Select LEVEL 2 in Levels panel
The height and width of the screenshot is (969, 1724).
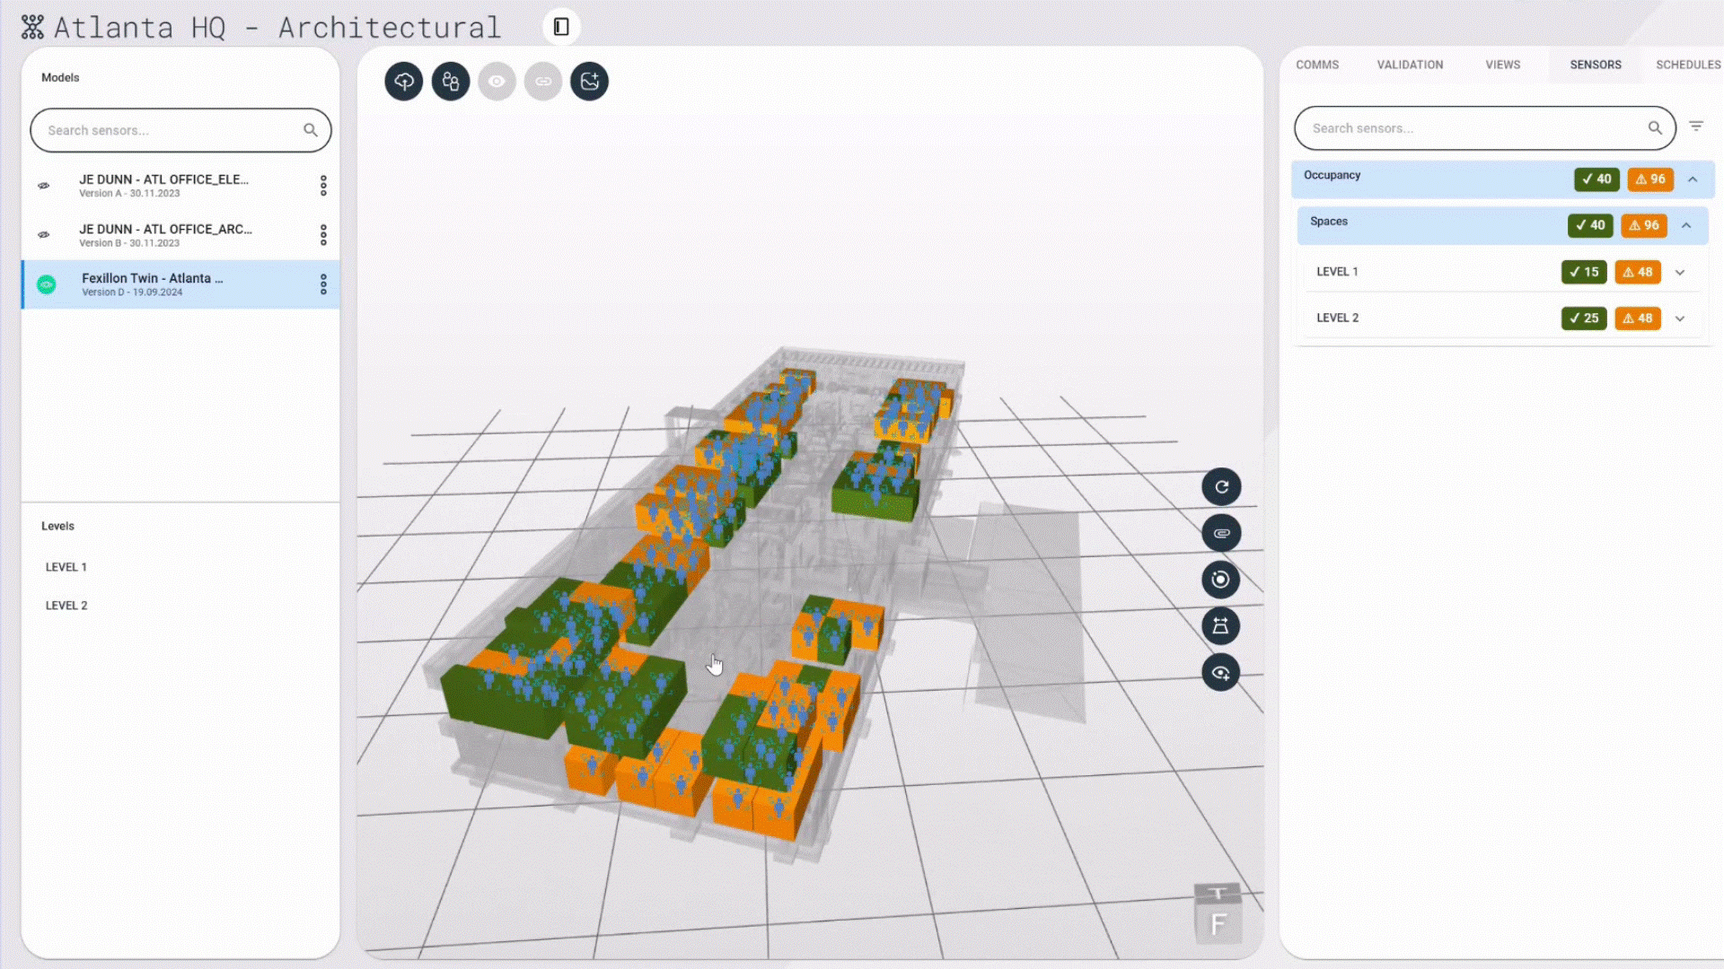pyautogui.click(x=66, y=606)
